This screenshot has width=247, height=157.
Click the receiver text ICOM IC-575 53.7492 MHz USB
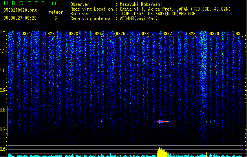tap(158, 14)
